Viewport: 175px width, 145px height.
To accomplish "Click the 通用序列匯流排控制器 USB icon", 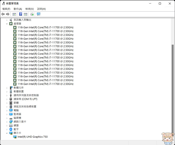I will tap(11, 95).
